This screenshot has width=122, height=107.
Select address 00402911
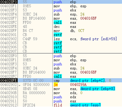point(8,101)
